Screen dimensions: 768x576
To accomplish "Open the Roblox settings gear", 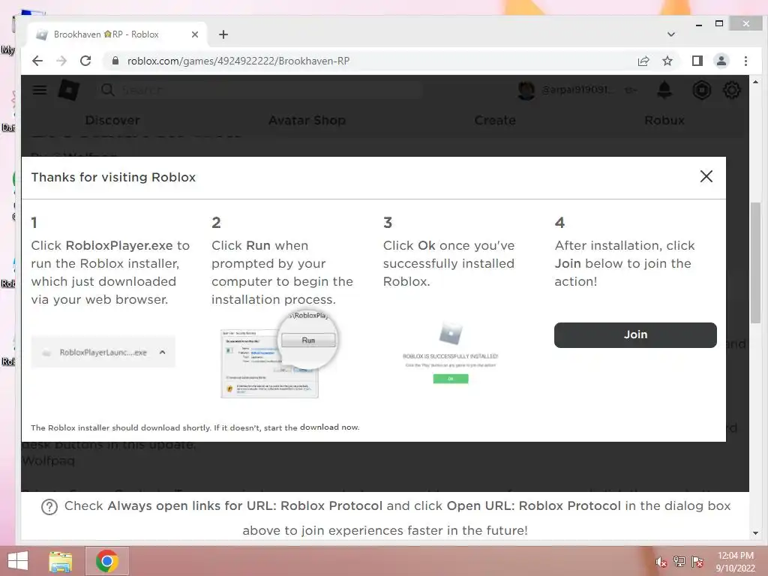I will (x=731, y=90).
